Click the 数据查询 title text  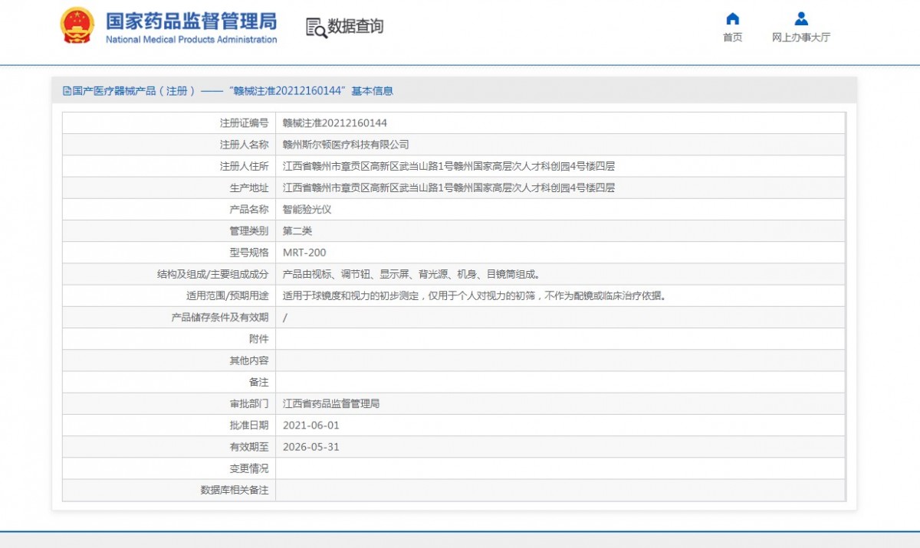[x=356, y=27]
